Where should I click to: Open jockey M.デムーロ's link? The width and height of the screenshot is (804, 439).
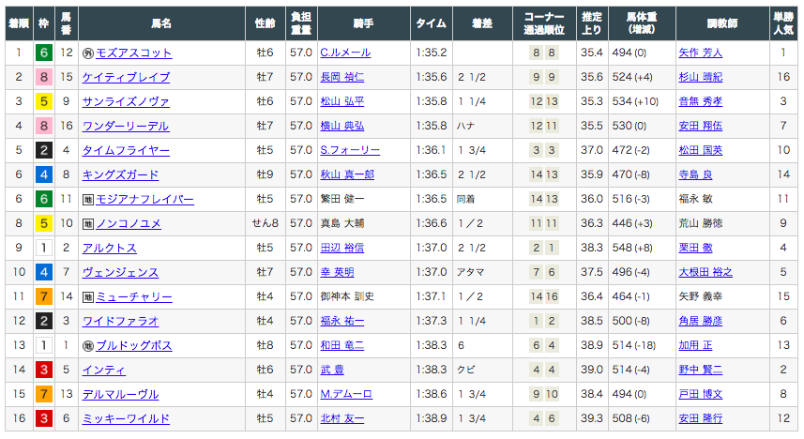point(346,394)
